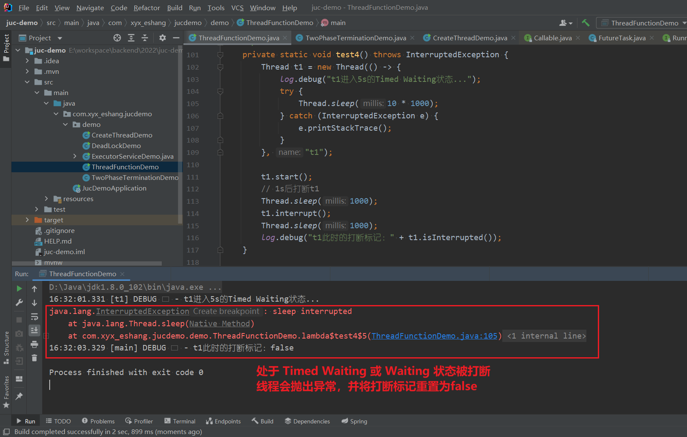The image size is (687, 437).
Task: Collapse the src folder
Action: pos(27,82)
